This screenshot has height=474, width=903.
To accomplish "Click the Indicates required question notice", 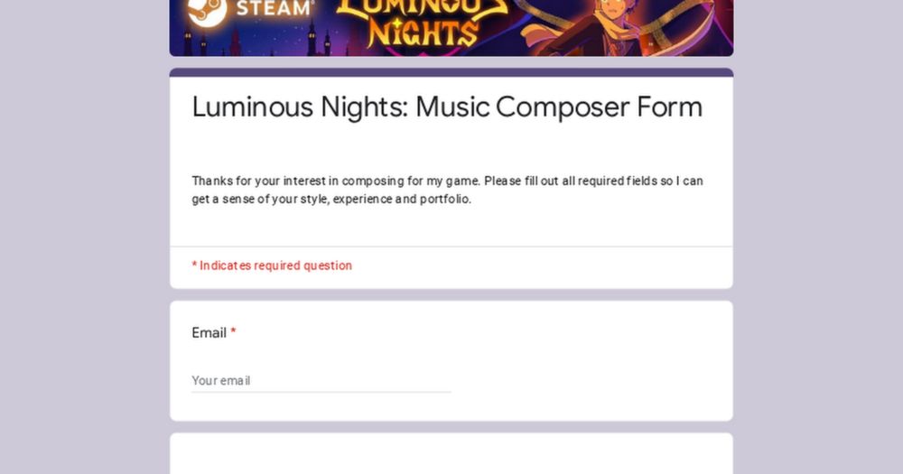I will pos(272,265).
